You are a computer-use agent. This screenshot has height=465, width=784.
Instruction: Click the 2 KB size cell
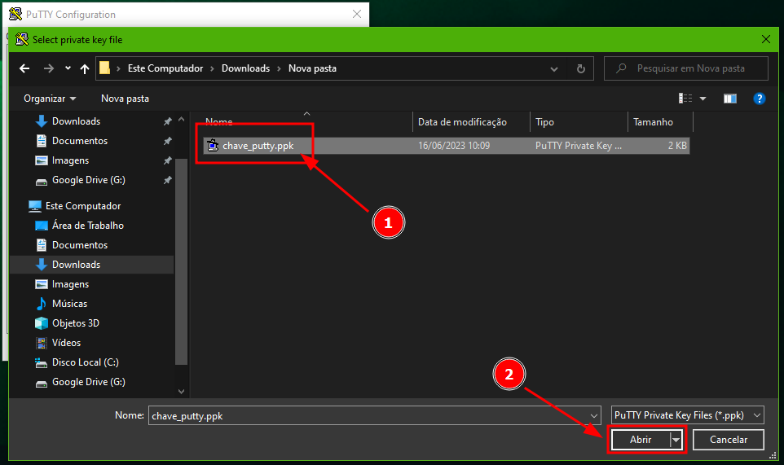[677, 145]
